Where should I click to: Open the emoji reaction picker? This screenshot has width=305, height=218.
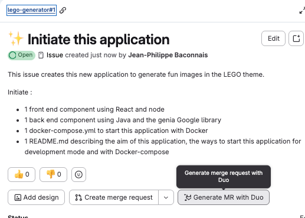click(x=78, y=174)
